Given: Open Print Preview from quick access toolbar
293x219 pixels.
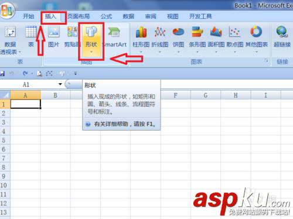Looking at the screenshot, I should click(39, 74).
